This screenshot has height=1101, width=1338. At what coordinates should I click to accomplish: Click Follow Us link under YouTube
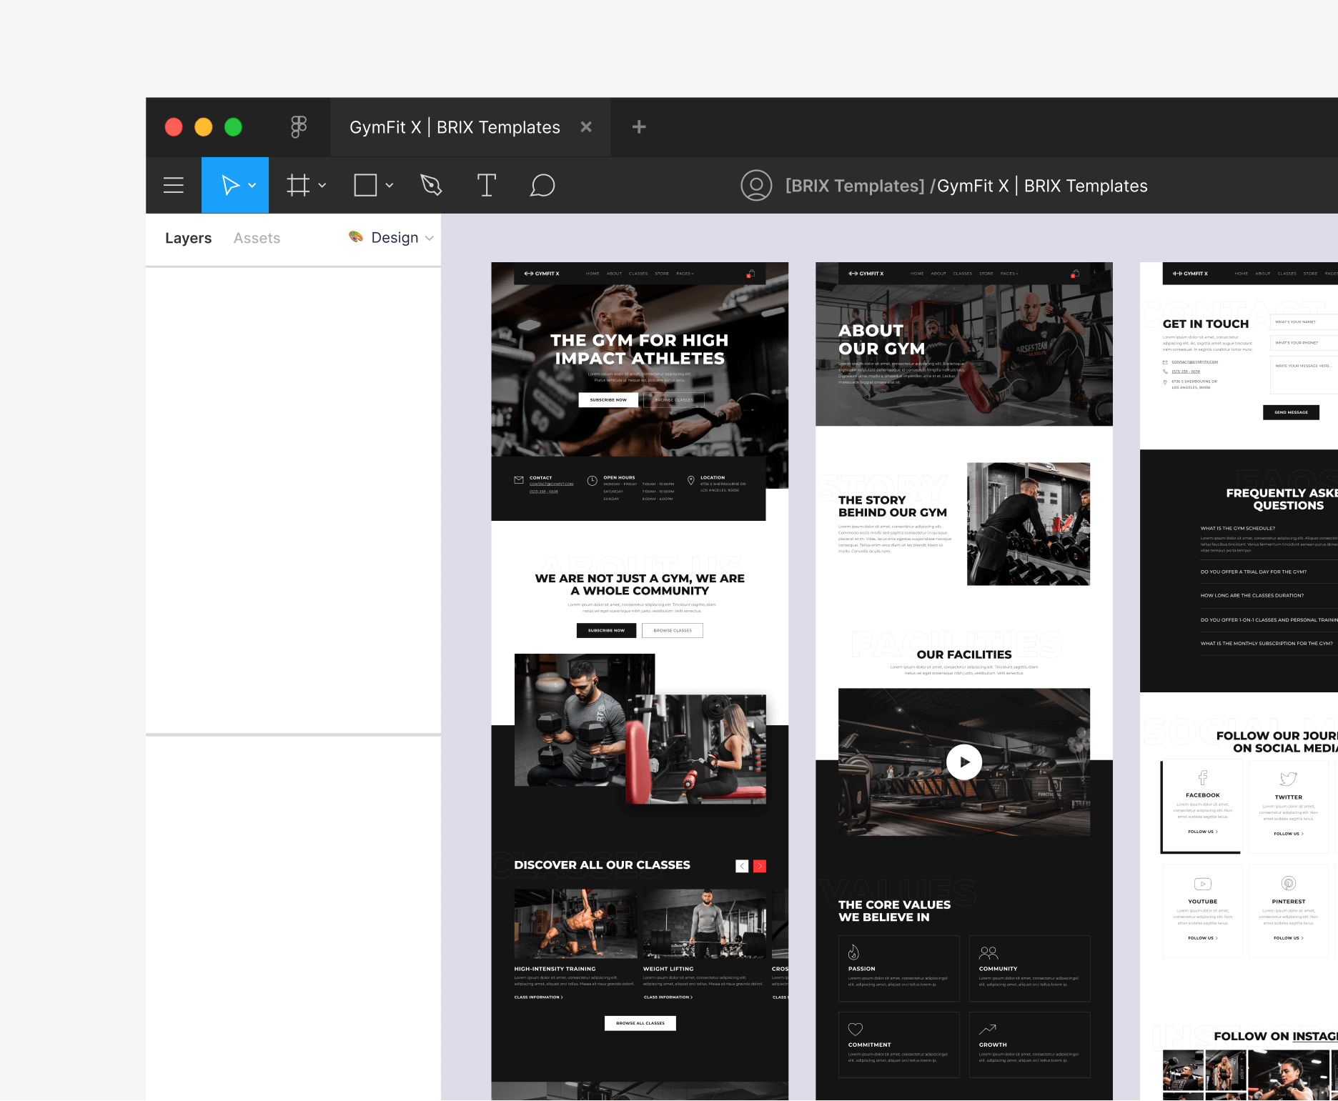[1203, 938]
